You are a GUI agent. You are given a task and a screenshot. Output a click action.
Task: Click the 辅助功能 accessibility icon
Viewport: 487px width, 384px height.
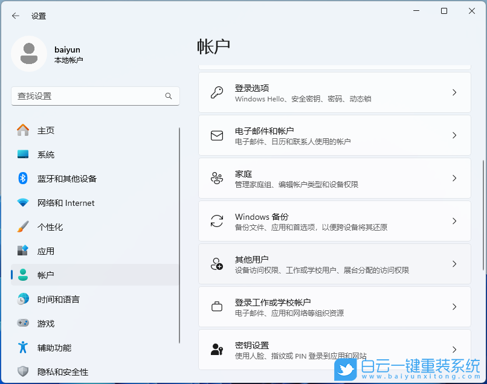click(x=21, y=348)
